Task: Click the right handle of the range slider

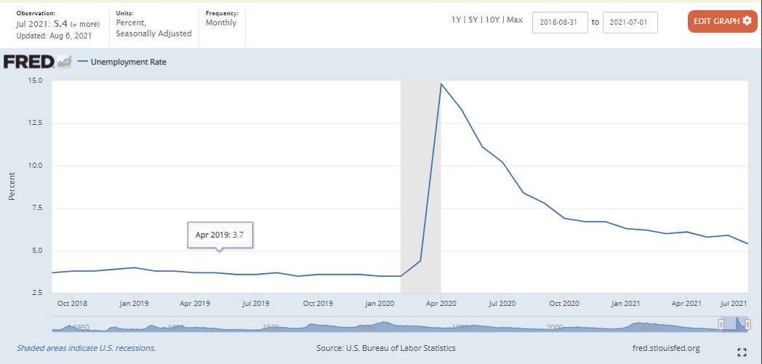Action: 747,325
